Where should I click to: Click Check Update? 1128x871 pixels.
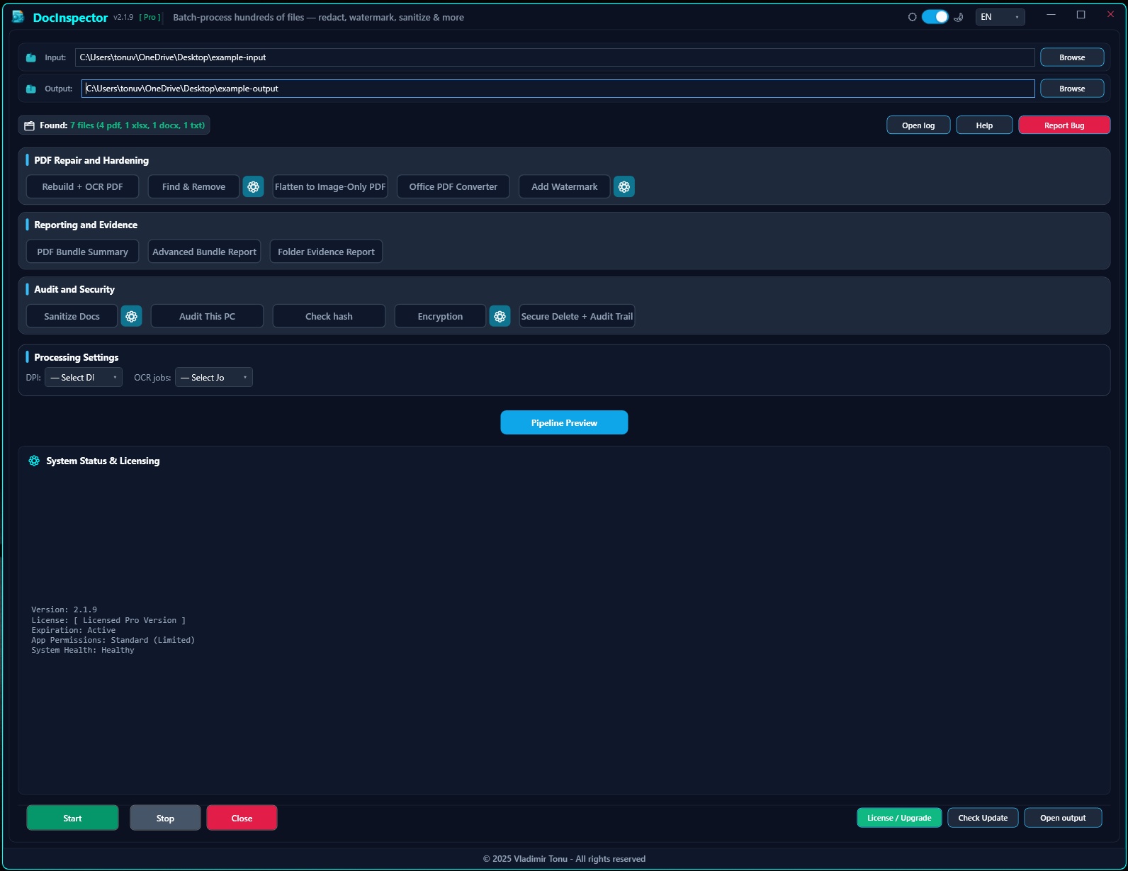(x=983, y=818)
